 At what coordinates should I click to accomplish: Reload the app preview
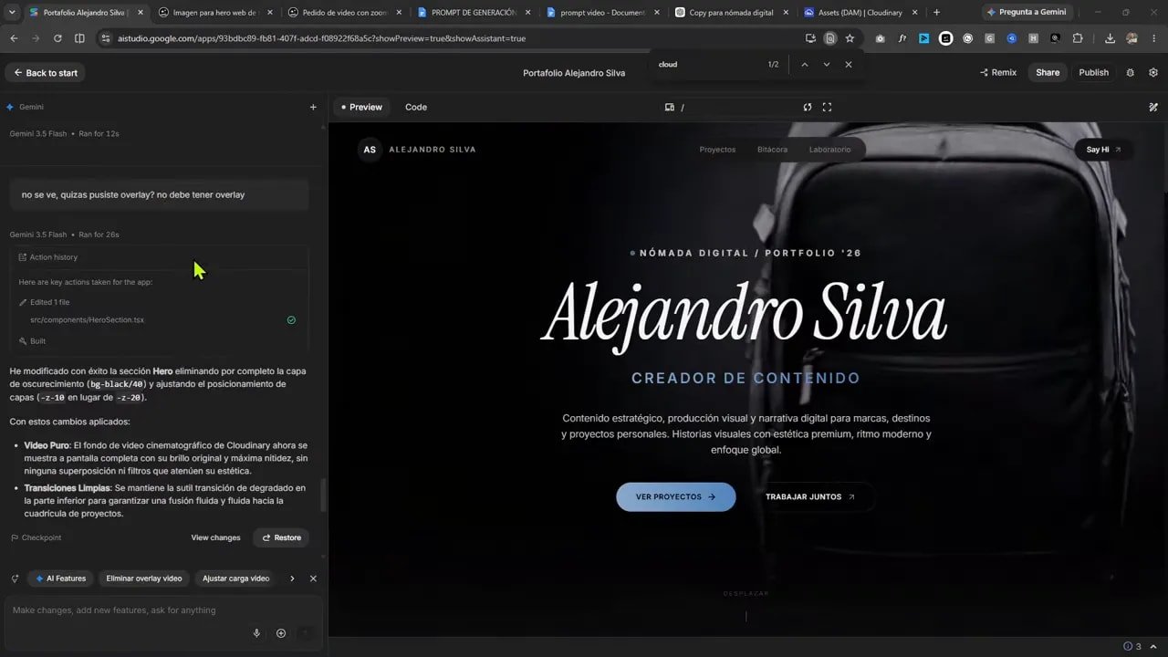808,107
